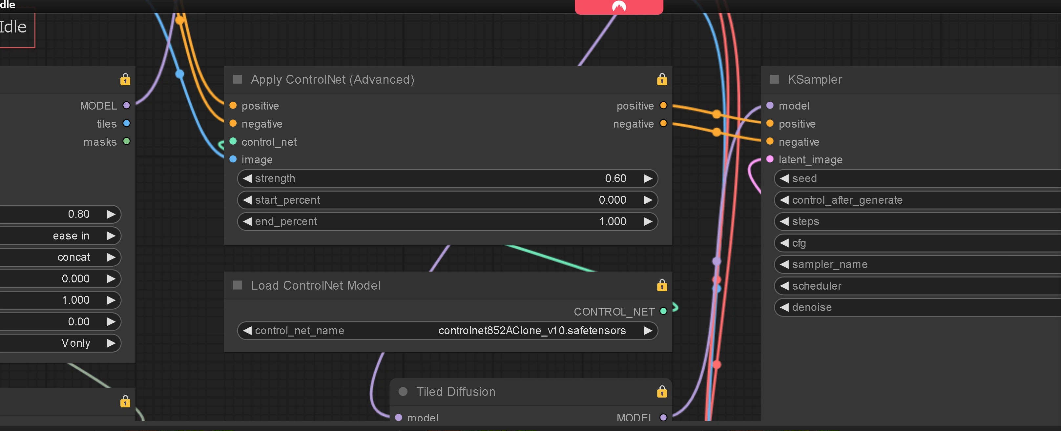Select control_net input socket on Apply ControlNet

pyautogui.click(x=233, y=141)
